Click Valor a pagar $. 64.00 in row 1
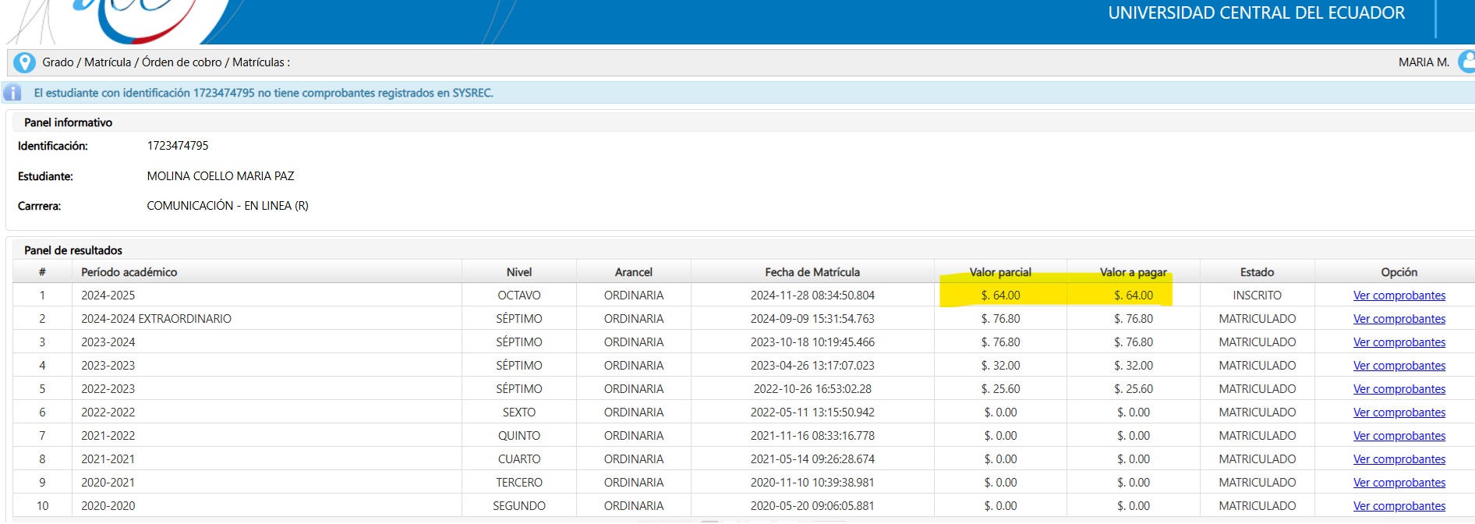Image resolution: width=1475 pixels, height=524 pixels. click(1134, 296)
